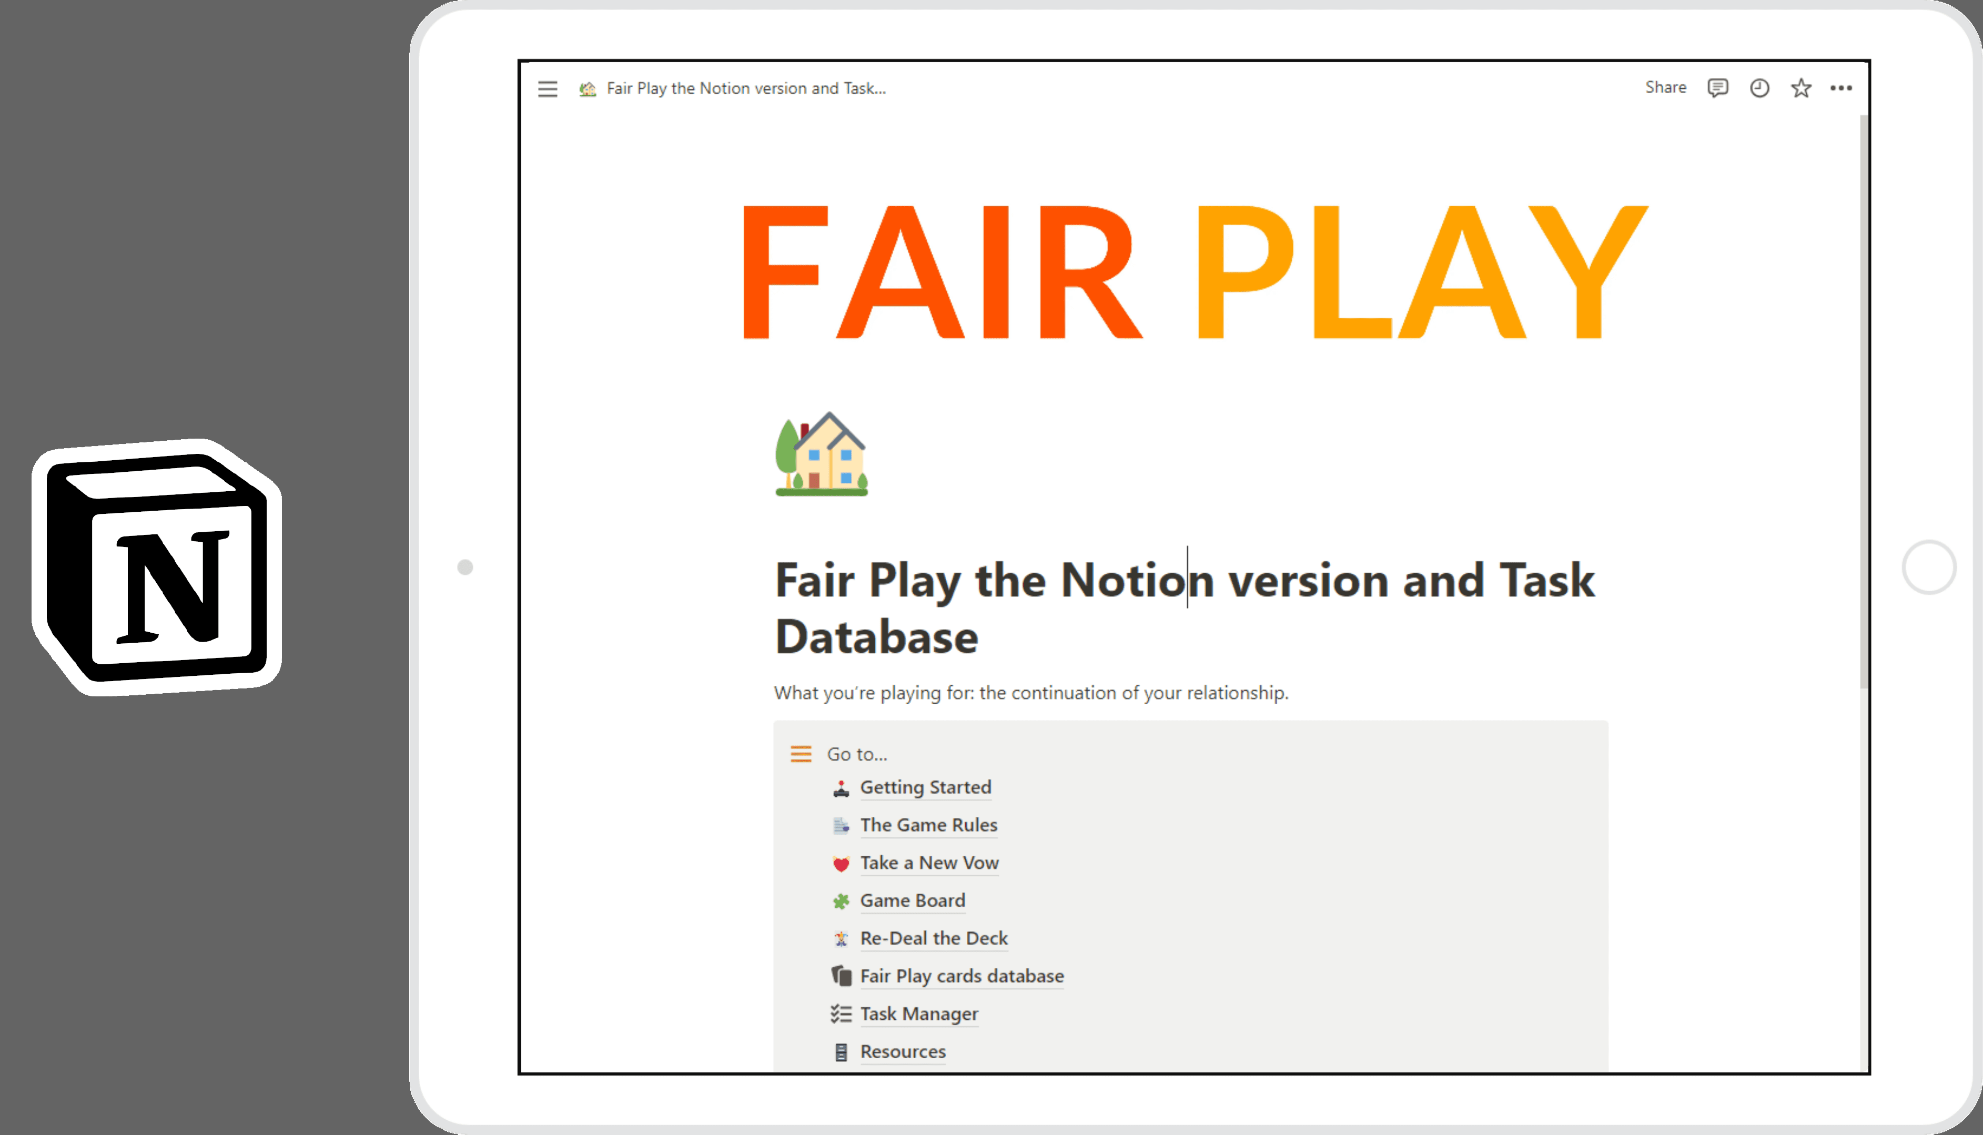The image size is (1983, 1135).
Task: Click the stacked cards icon
Action: point(841,976)
